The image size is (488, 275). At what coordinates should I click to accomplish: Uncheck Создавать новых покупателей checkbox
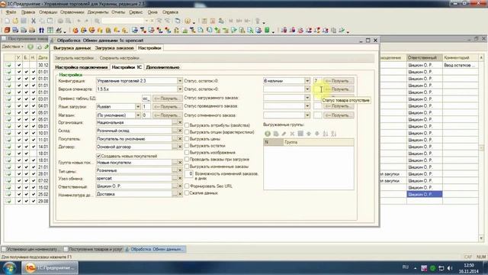[98, 156]
